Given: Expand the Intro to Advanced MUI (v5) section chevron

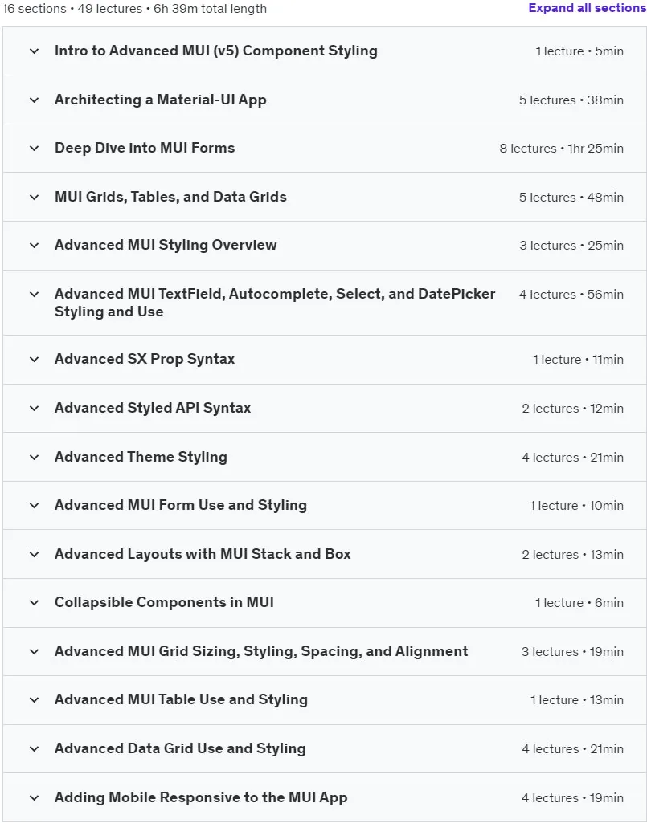Looking at the screenshot, I should click(35, 51).
